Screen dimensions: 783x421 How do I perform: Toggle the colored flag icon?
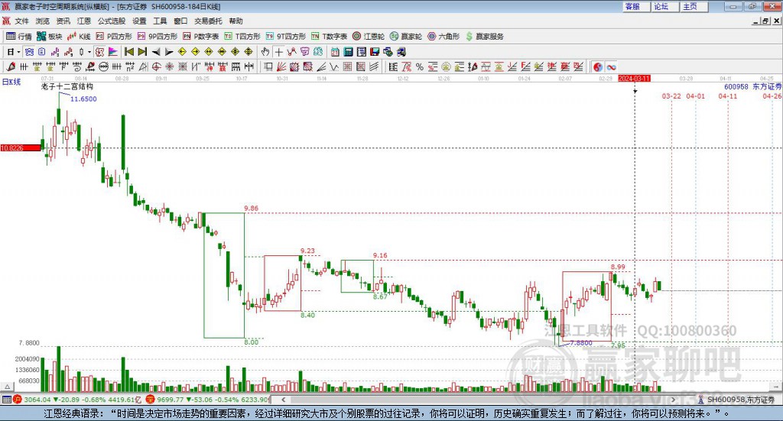click(113, 52)
